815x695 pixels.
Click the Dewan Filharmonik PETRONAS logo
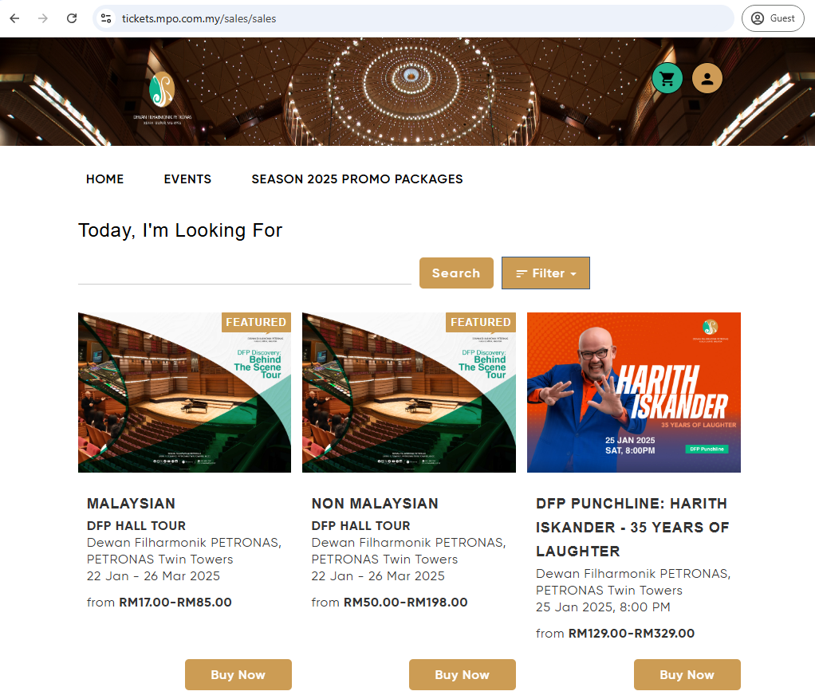tap(162, 98)
